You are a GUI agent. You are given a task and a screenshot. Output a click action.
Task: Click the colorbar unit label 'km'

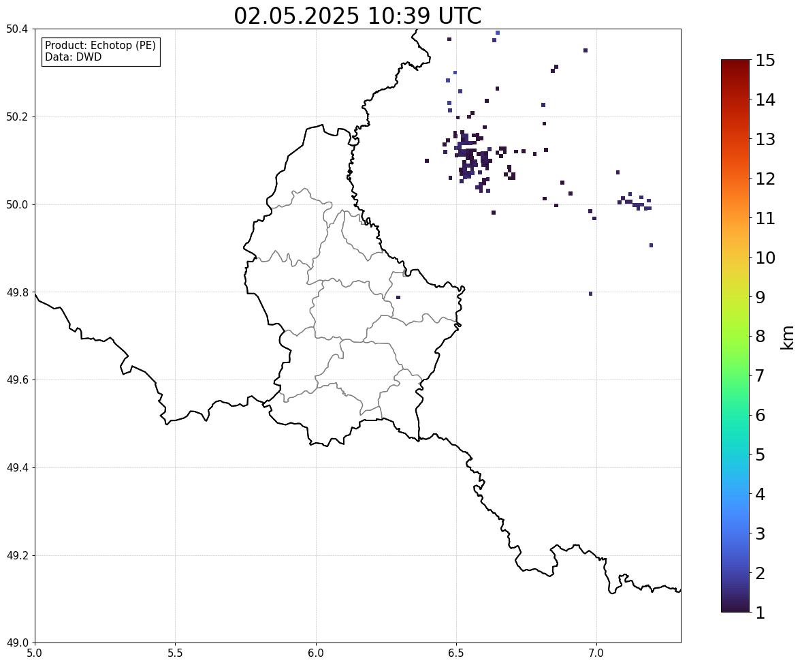(x=787, y=337)
